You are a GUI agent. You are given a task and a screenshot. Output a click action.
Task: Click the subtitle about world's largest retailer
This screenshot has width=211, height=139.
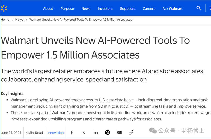tap(102, 75)
